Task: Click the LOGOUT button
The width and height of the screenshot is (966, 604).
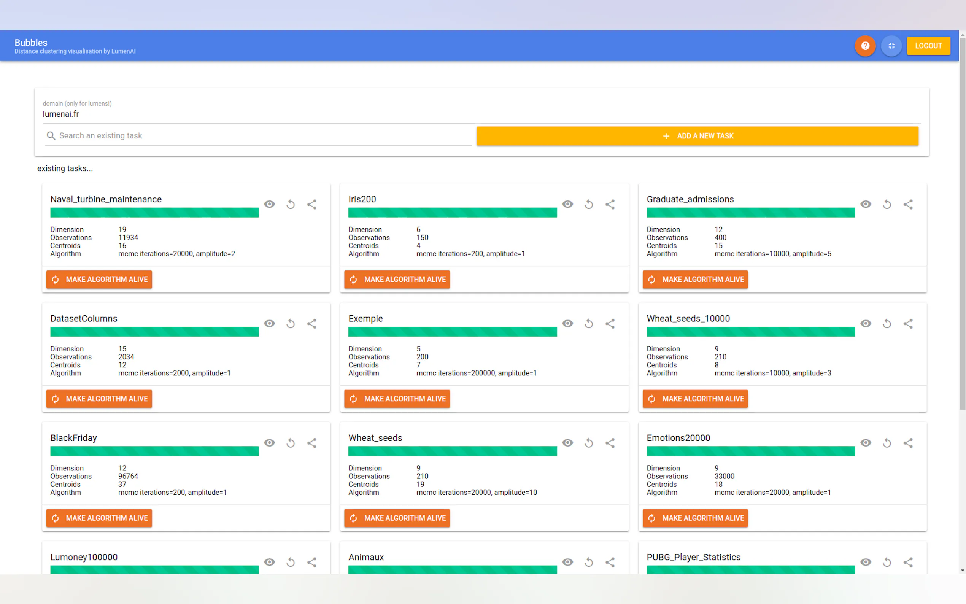Action: pyautogui.click(x=928, y=46)
